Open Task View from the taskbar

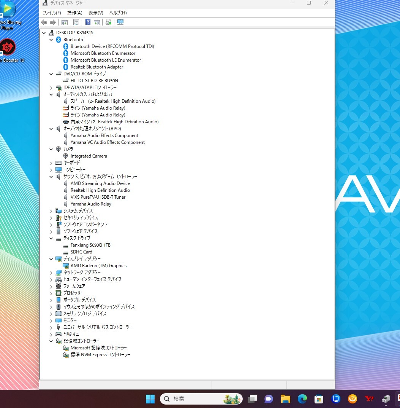pyautogui.click(x=252, y=398)
